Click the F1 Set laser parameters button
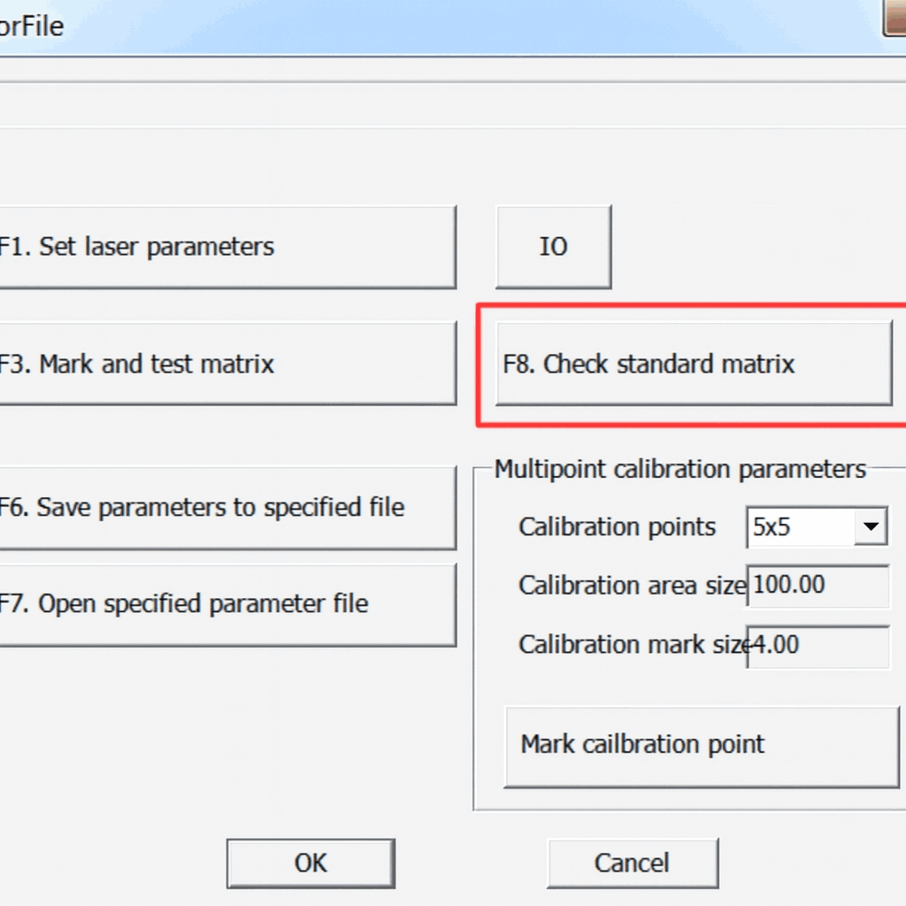The image size is (906, 906). pyautogui.click(x=226, y=247)
